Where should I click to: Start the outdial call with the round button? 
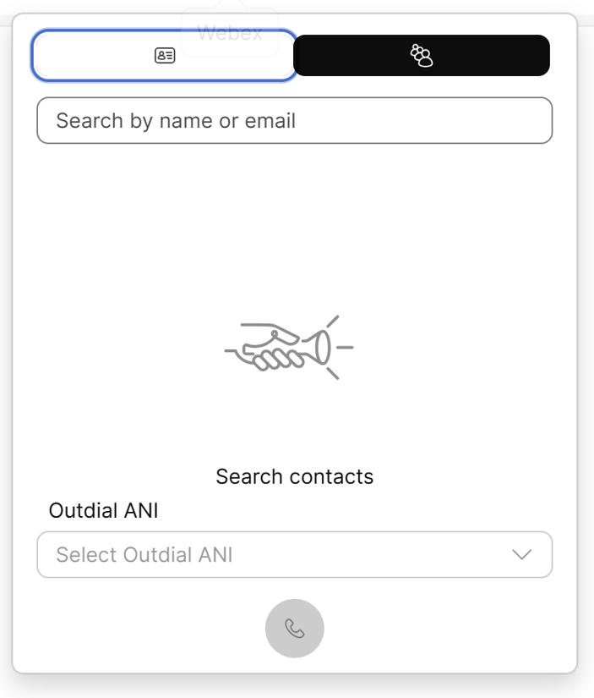tap(294, 629)
